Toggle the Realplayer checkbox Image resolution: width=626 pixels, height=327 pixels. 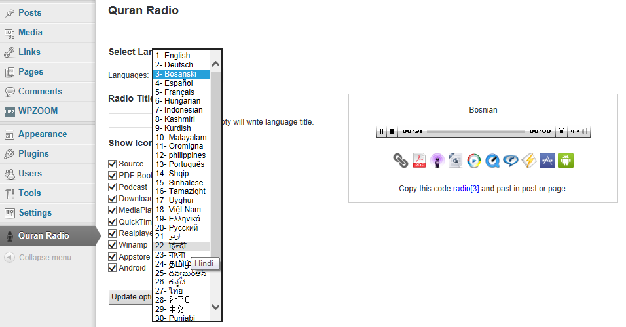click(112, 233)
